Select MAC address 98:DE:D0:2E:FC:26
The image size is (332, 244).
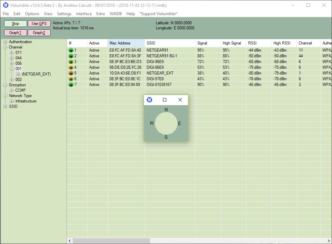[125, 67]
